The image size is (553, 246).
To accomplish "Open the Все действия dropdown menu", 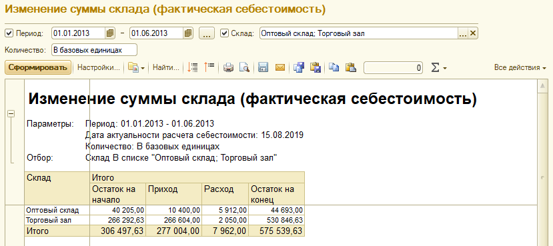I will coord(520,68).
